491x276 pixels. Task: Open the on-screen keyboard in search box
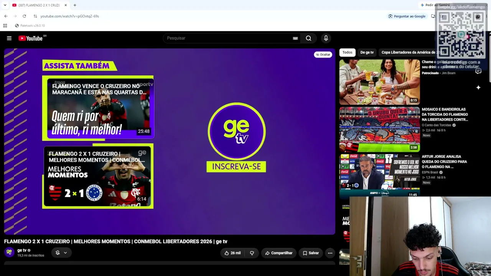pos(295,38)
